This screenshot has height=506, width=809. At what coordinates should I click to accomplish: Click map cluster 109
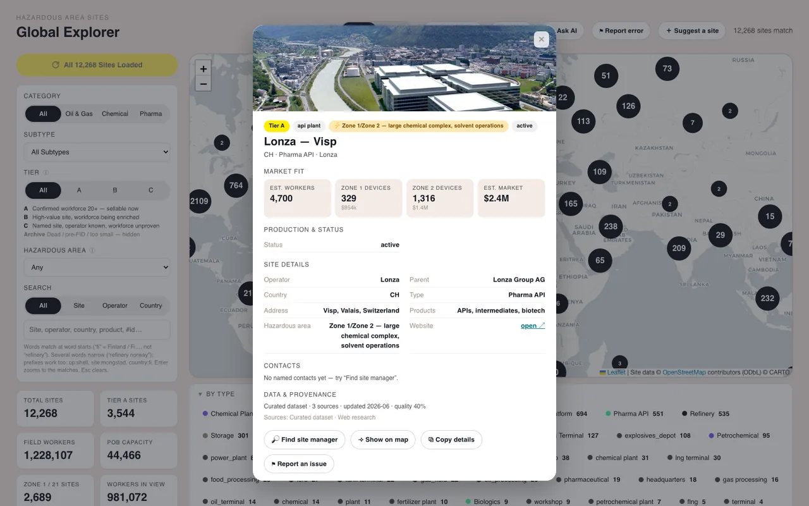[x=599, y=171]
